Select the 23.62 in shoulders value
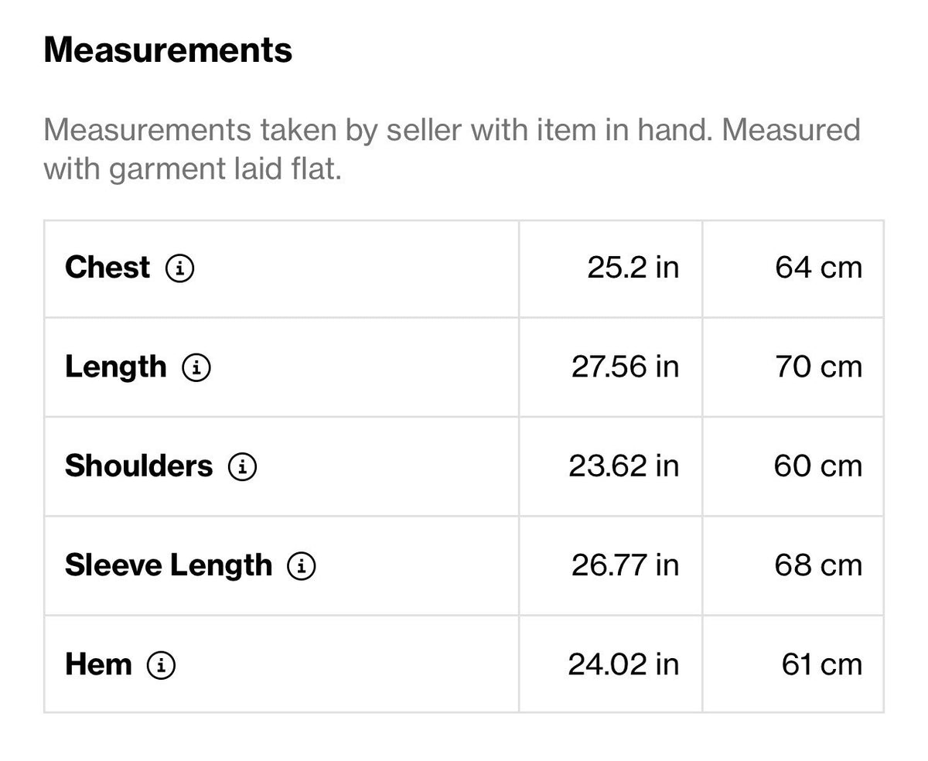Image resolution: width=928 pixels, height=761 pixels. [x=623, y=466]
